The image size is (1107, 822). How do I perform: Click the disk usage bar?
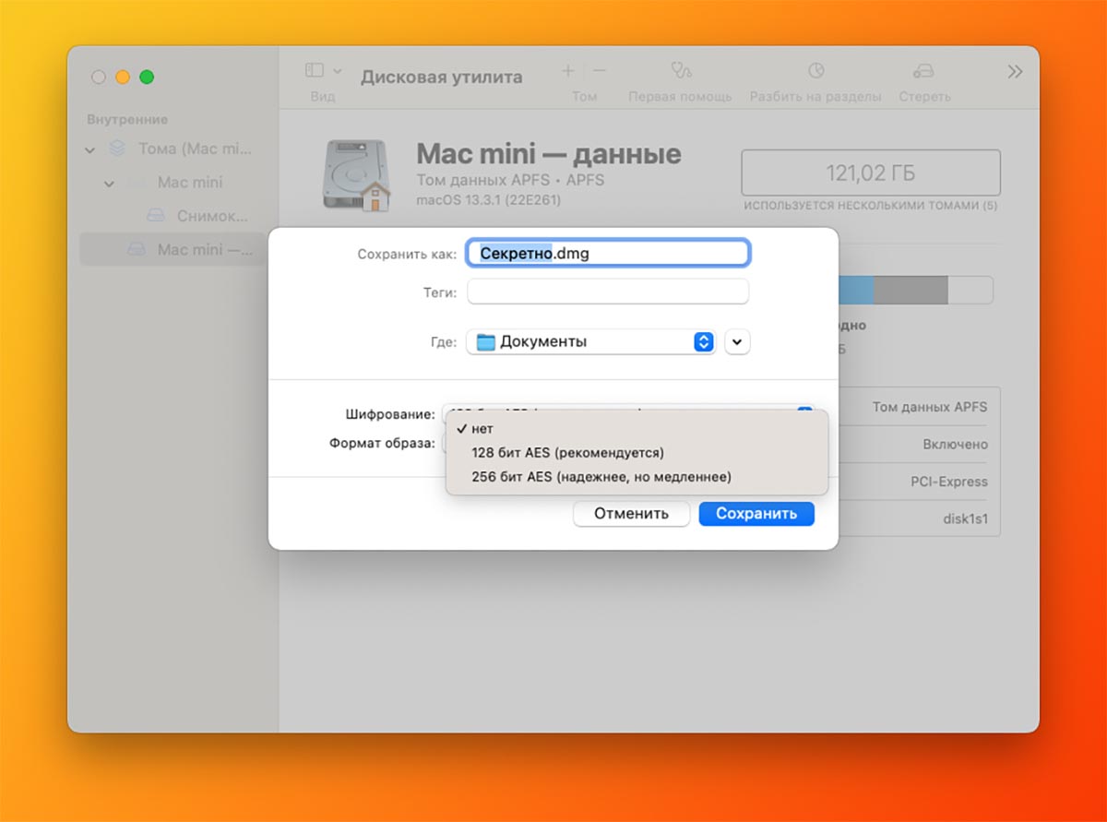click(915, 290)
